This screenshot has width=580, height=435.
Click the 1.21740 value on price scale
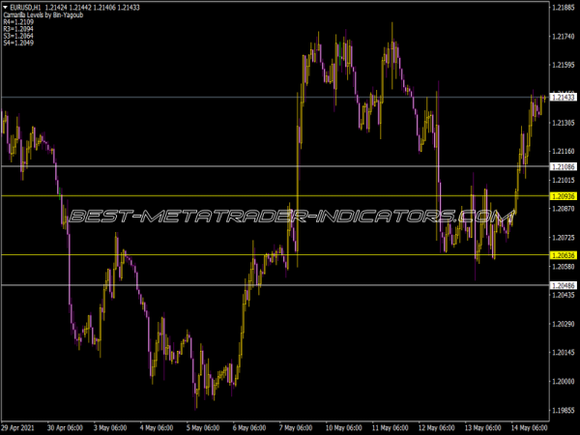[563, 37]
